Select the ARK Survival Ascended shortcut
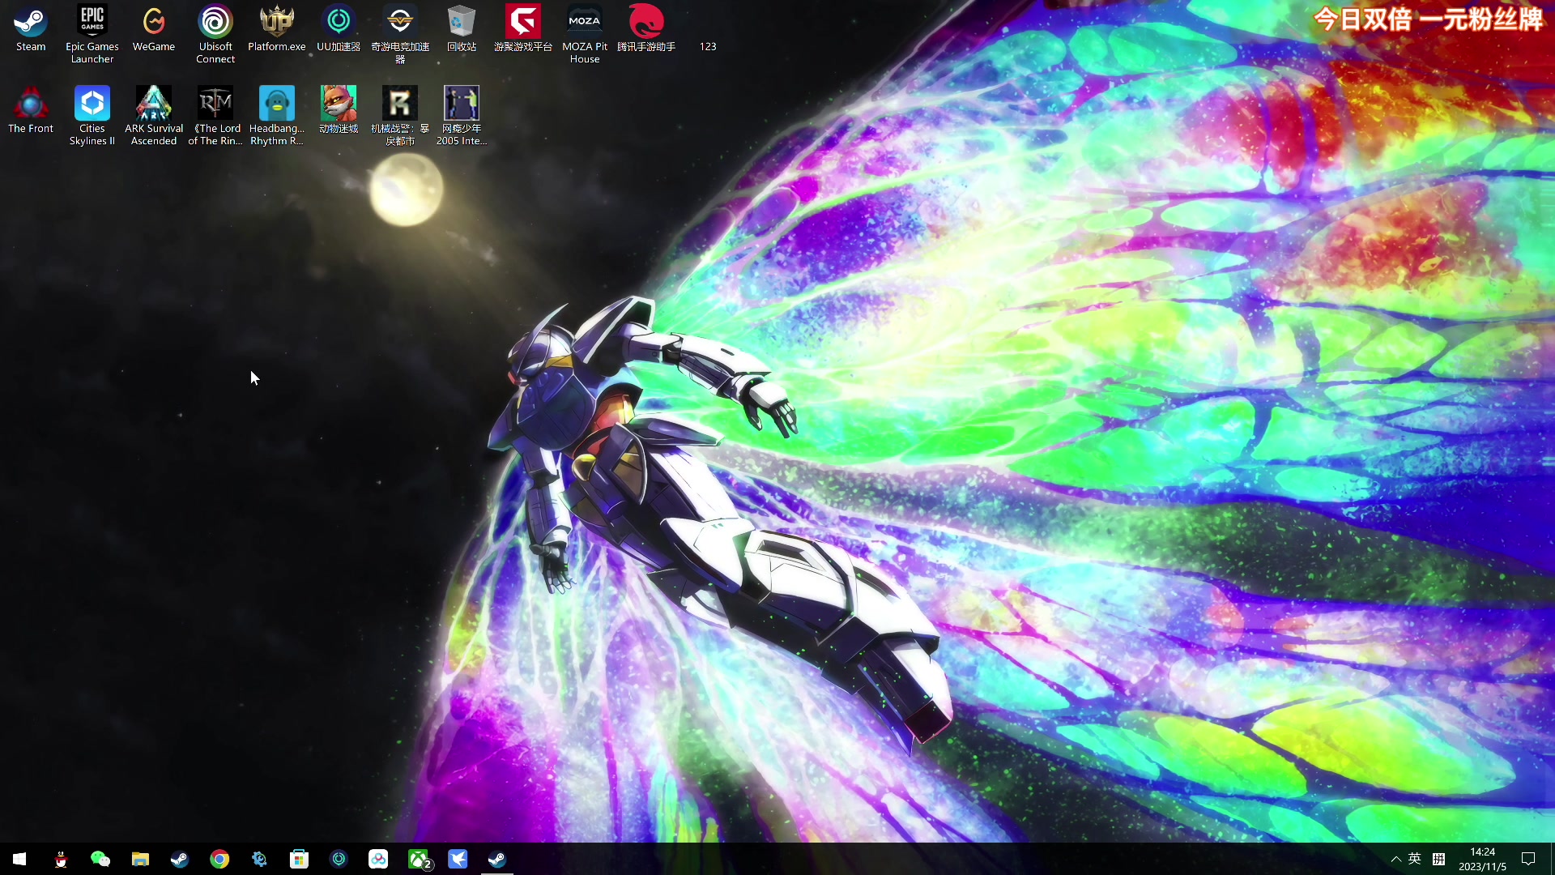The image size is (1555, 875). coord(154,116)
